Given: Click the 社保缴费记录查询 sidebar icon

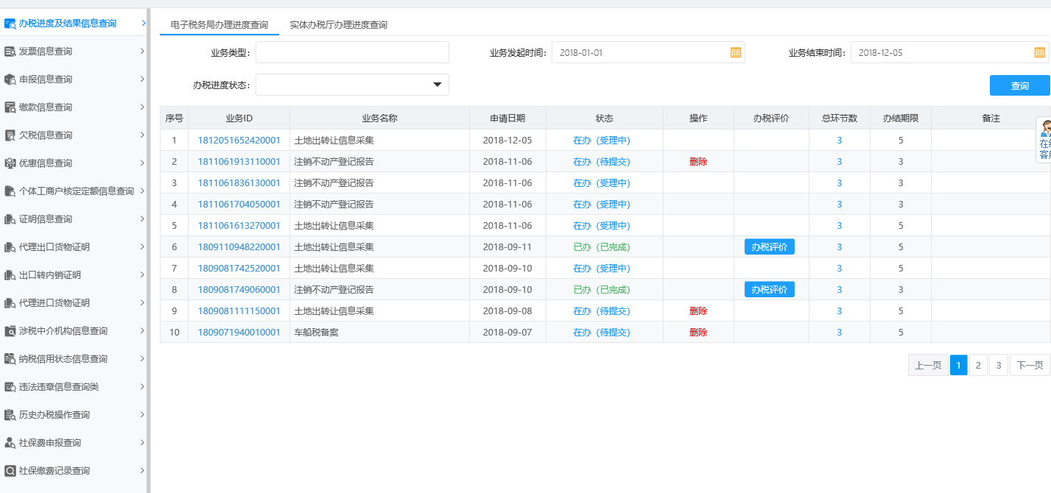Looking at the screenshot, I should 10,470.
